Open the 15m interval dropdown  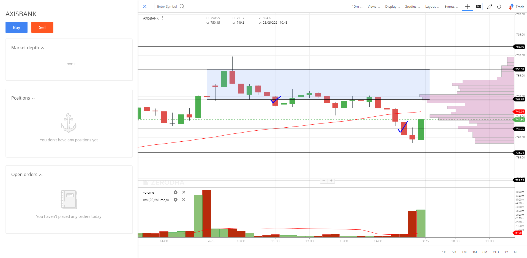pos(357,7)
